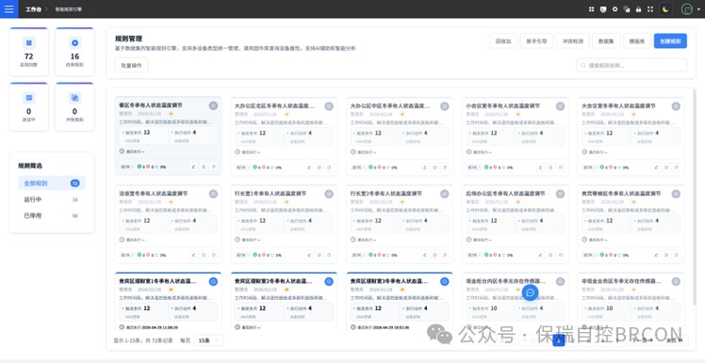Image resolution: width=705 pixels, height=363 pixels.
Task: Click edit pencil on 大会议室冬季有人状态温度调节 card
Action: (x=656, y=167)
